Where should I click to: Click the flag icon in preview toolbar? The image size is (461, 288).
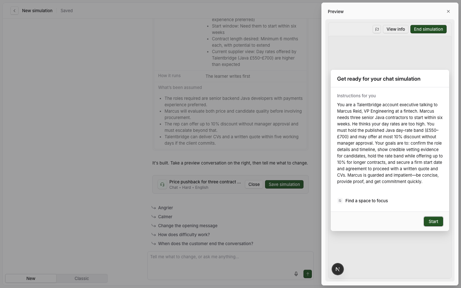377,29
